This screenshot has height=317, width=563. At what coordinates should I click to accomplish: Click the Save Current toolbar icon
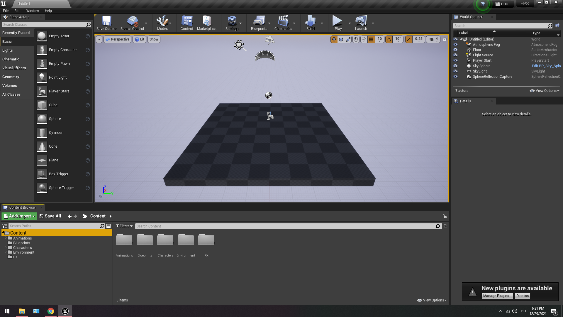(x=106, y=21)
